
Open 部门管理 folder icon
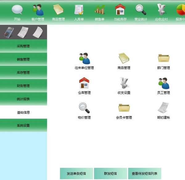click(x=163, y=58)
